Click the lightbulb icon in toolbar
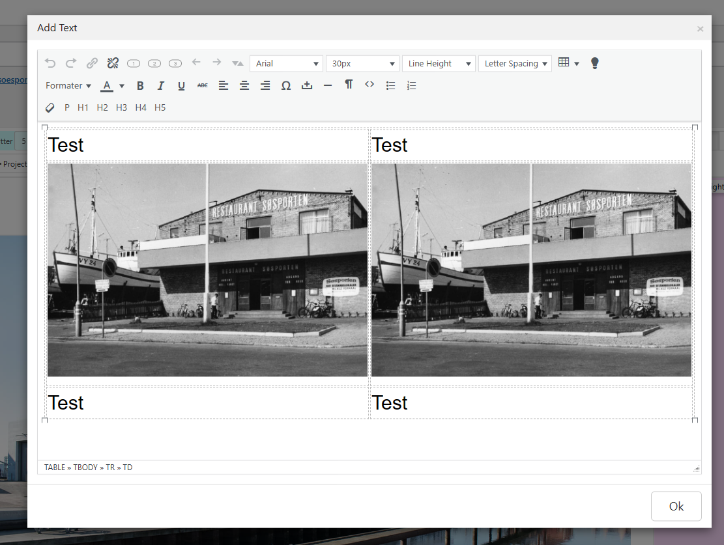Viewport: 724px width, 545px height. click(x=594, y=63)
